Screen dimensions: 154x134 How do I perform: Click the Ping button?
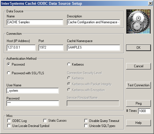click(138, 103)
